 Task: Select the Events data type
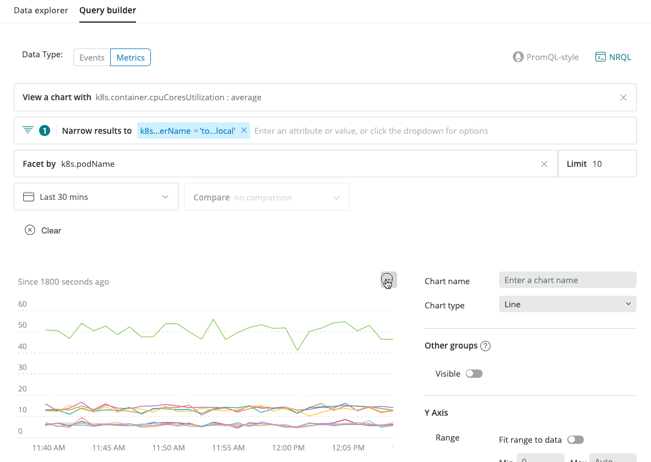click(92, 58)
